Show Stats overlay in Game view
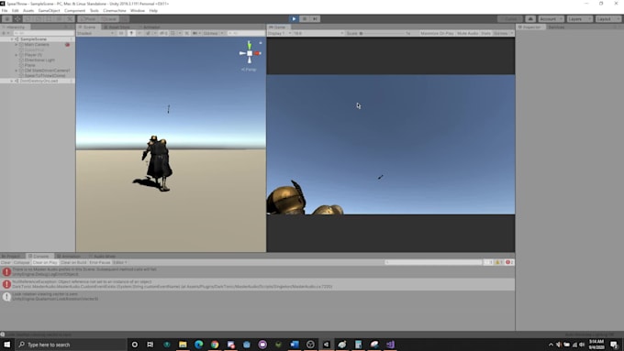 tap(485, 33)
